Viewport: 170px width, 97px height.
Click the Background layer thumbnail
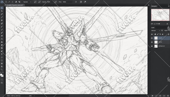pos(156,46)
